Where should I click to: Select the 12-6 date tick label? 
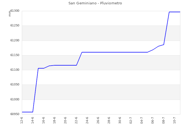[22, 120]
